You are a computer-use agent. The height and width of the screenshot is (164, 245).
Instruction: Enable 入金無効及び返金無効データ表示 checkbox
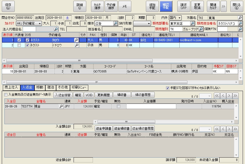tap(6, 95)
